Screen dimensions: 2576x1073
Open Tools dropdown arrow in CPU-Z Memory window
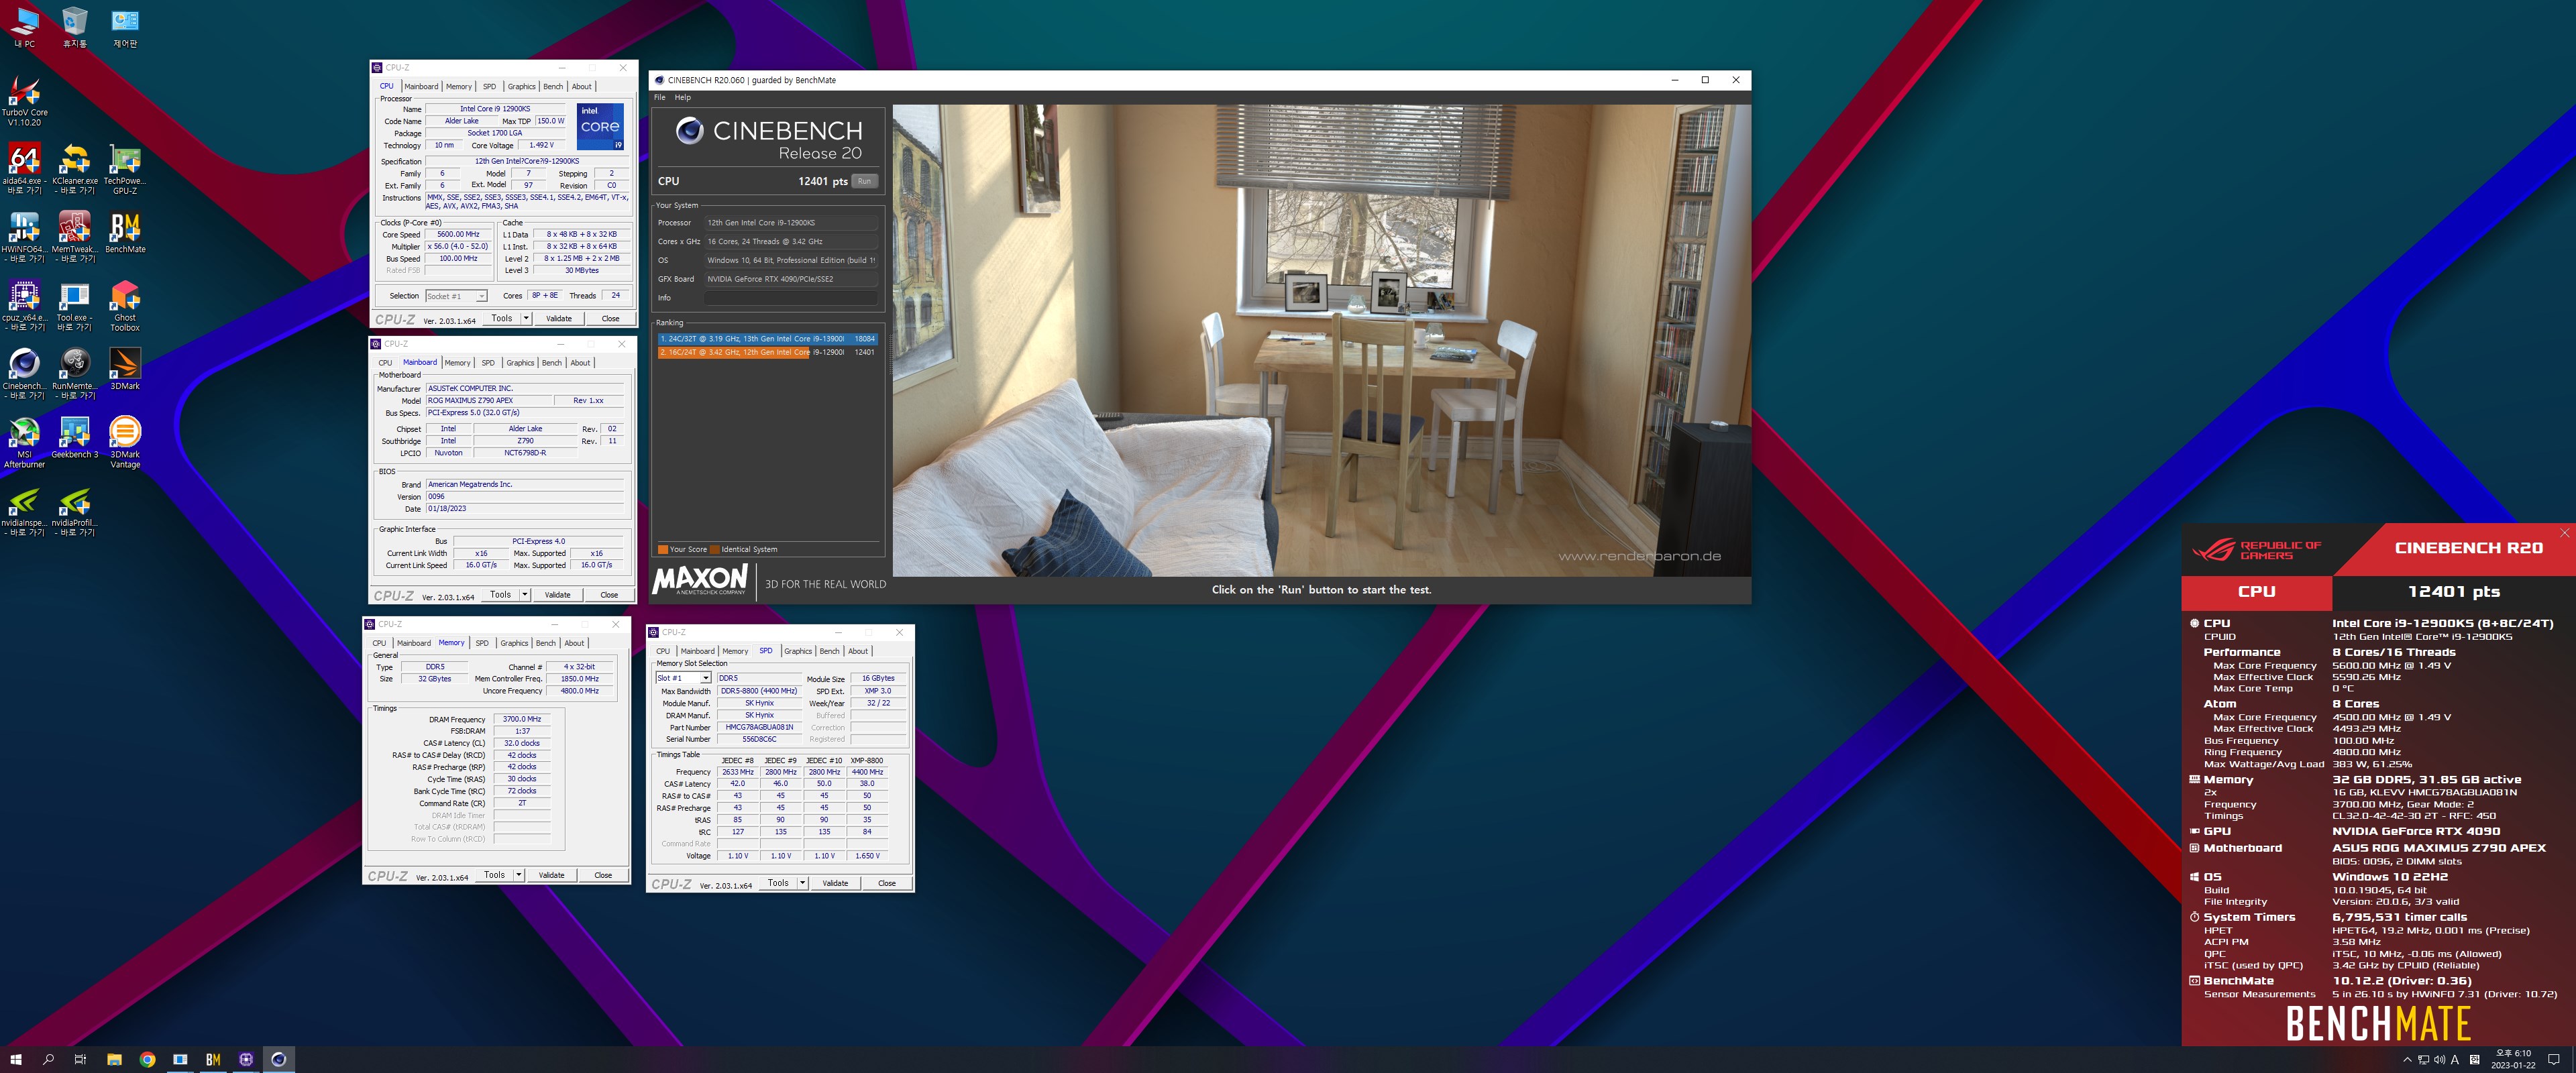519,875
